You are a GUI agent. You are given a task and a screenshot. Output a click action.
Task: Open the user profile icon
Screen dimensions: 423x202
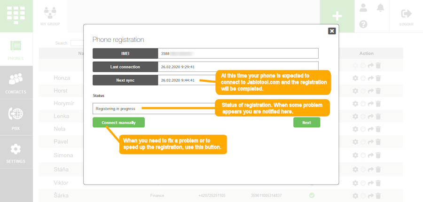point(363,8)
